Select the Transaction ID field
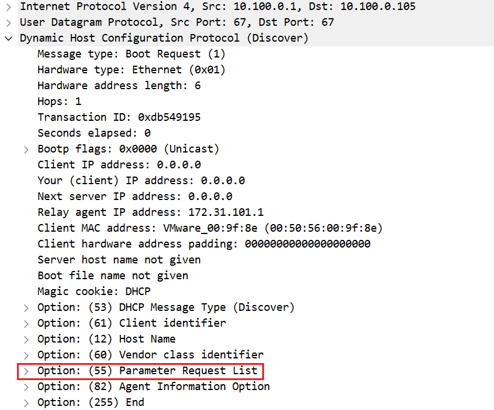Image resolution: width=494 pixels, height=410 pixels. [119, 117]
